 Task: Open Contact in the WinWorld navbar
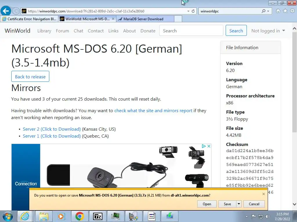pos(96,31)
